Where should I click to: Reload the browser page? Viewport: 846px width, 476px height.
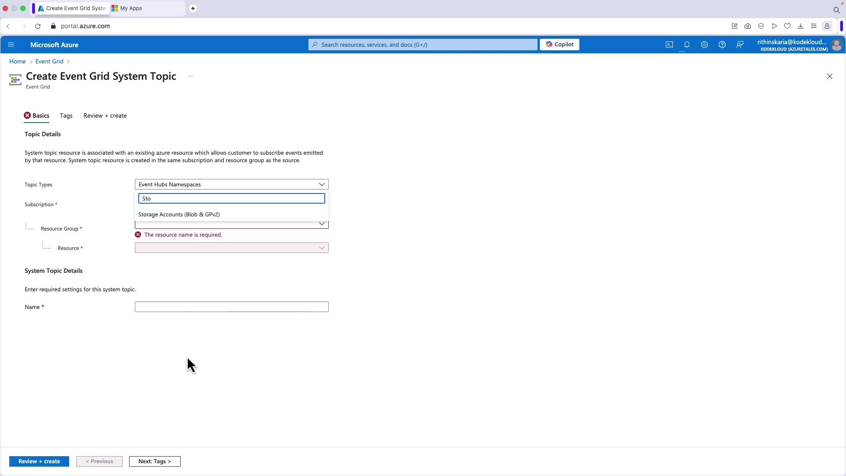pyautogui.click(x=38, y=26)
